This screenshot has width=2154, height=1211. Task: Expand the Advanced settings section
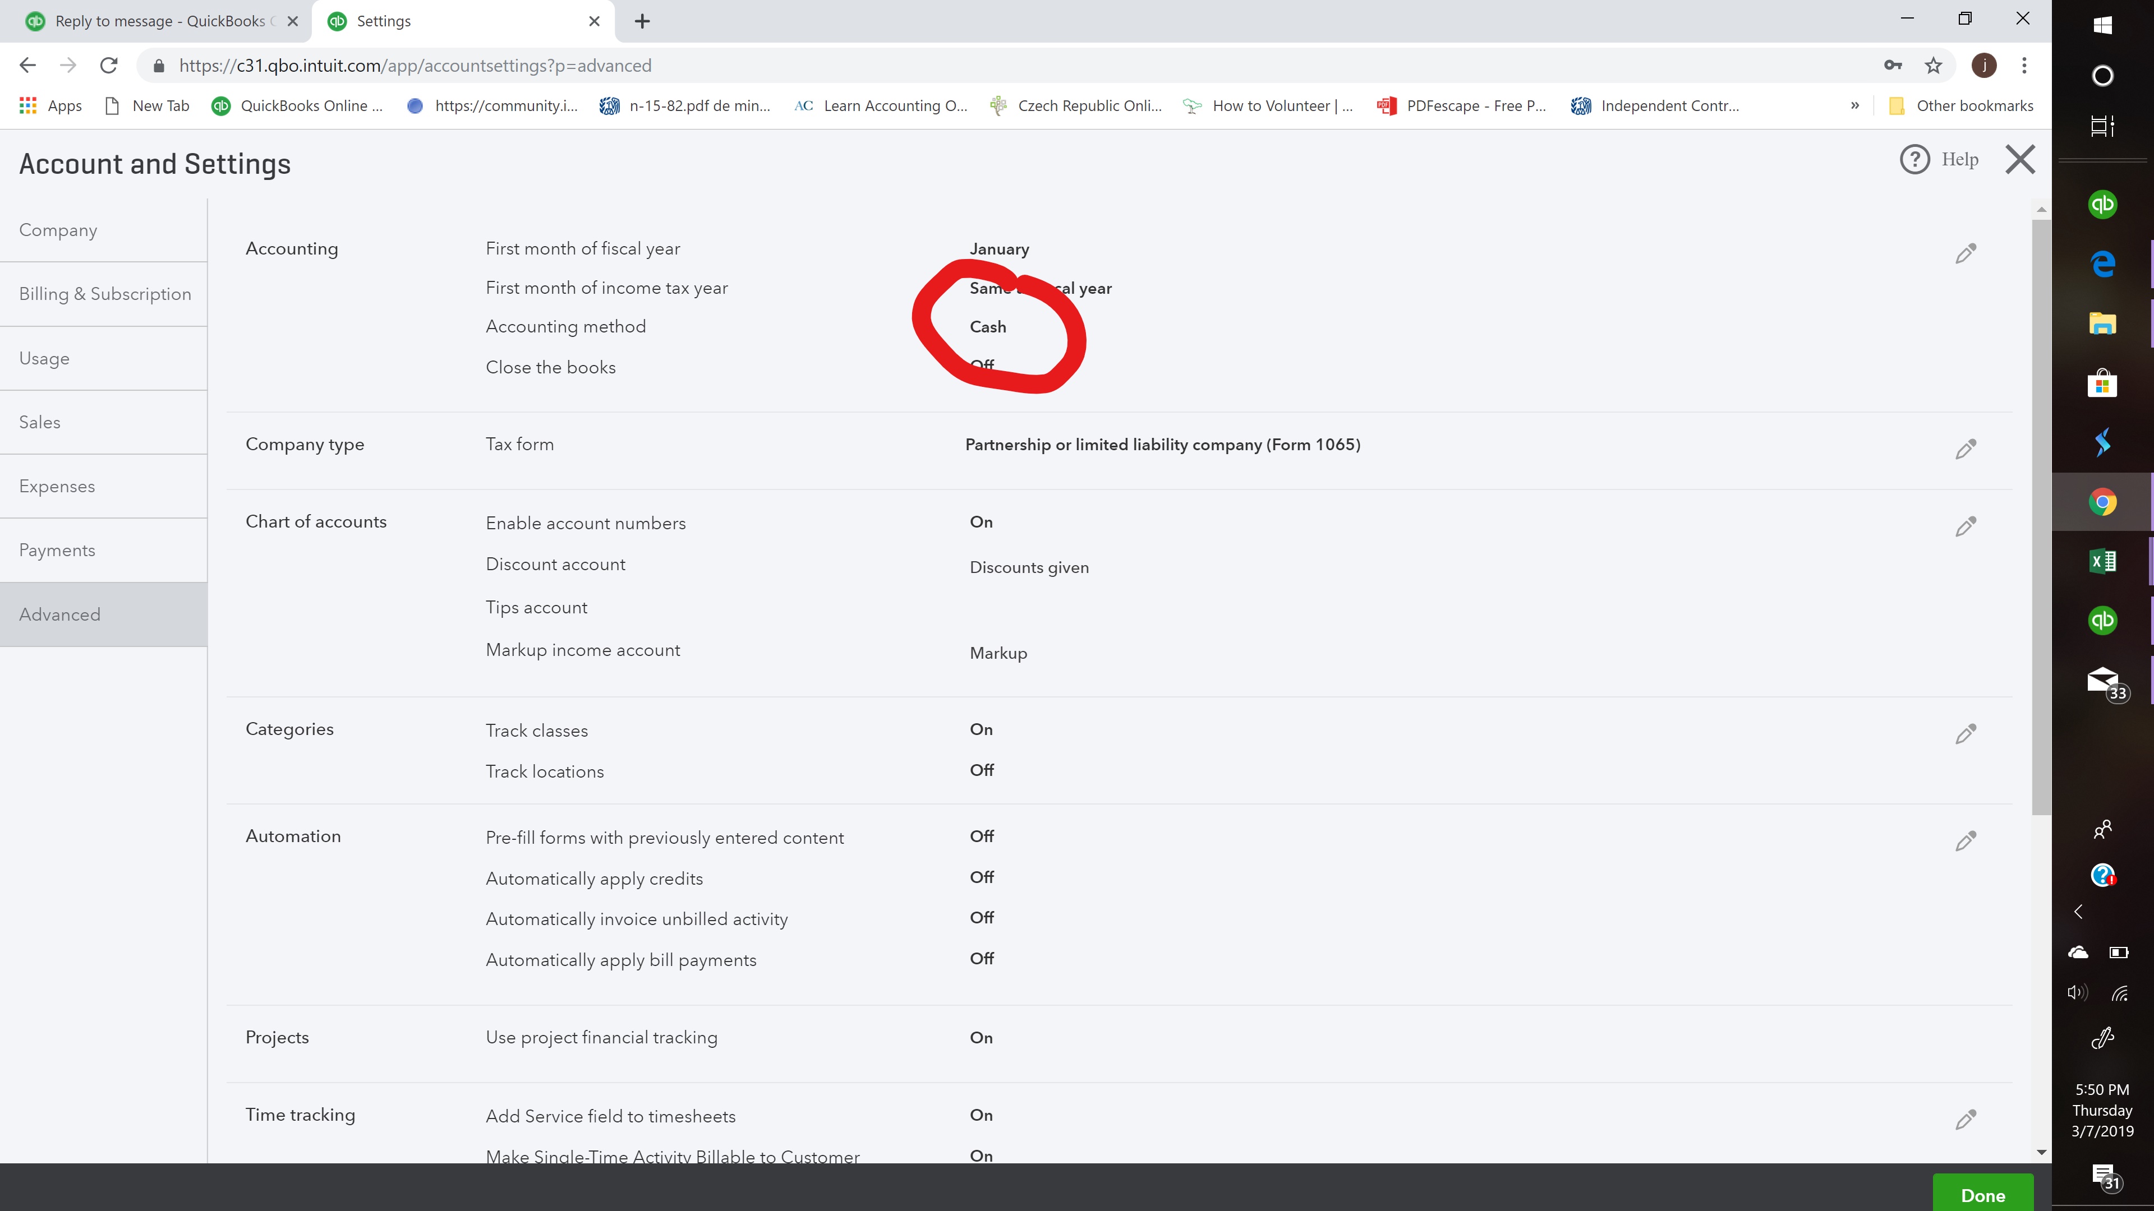59,614
